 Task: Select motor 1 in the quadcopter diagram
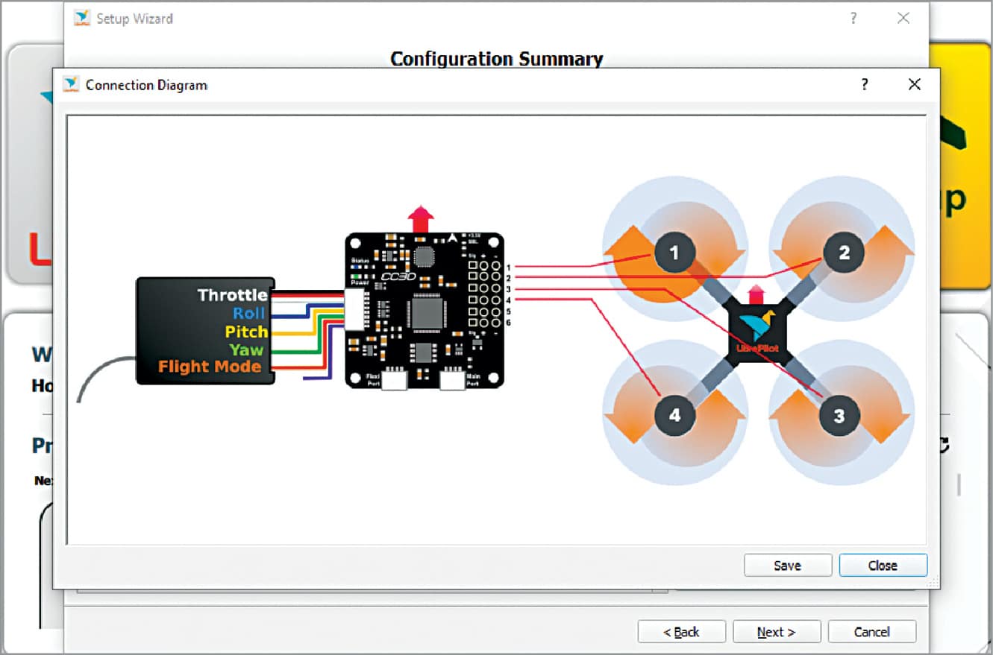coord(674,253)
